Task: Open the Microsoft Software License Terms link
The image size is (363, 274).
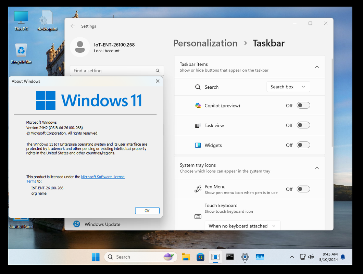Action: pyautogui.click(x=103, y=177)
